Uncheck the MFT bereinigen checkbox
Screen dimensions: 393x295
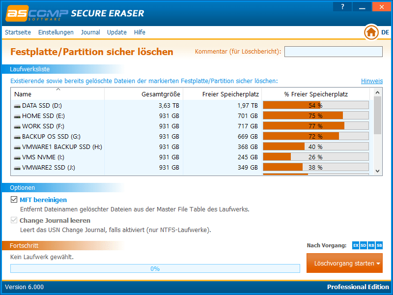[14, 200]
